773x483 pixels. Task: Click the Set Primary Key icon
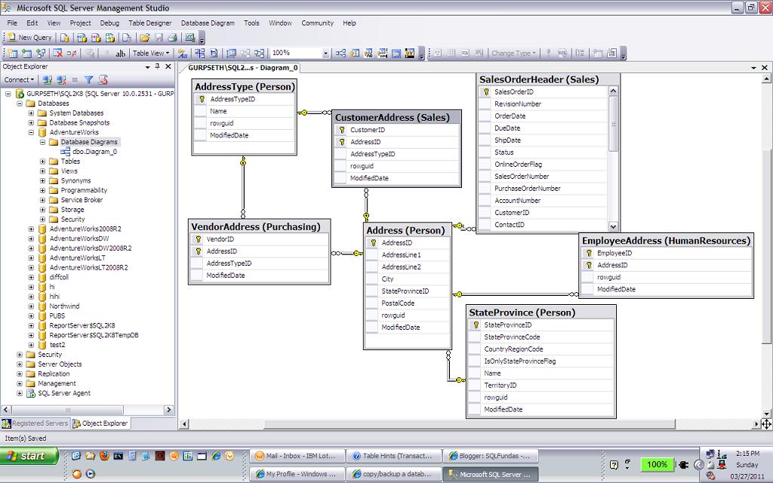click(106, 53)
